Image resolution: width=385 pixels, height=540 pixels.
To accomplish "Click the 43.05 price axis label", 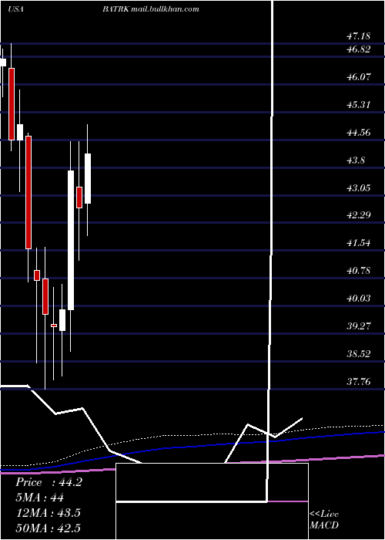I will pyautogui.click(x=359, y=188).
